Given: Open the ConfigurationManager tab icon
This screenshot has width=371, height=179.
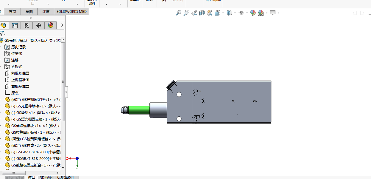Looking at the screenshot, I should (27, 25).
